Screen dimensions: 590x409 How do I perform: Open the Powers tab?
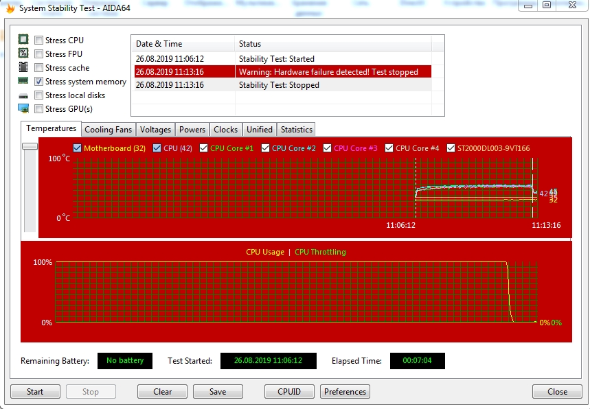pos(192,130)
